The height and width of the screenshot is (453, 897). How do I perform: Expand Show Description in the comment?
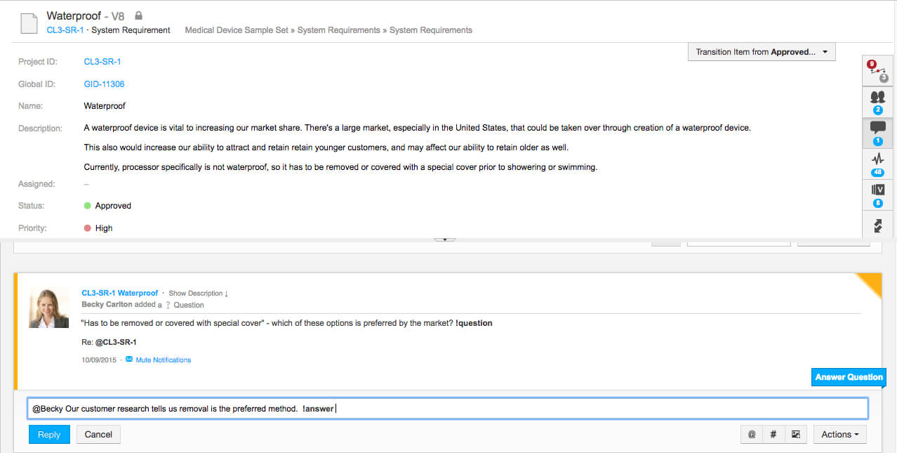pyautogui.click(x=198, y=293)
